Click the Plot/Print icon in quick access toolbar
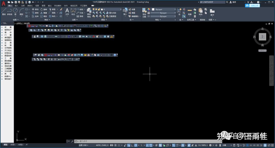Image resolution: width=275 pixels, height=148 pixels. click(x=30, y=2)
